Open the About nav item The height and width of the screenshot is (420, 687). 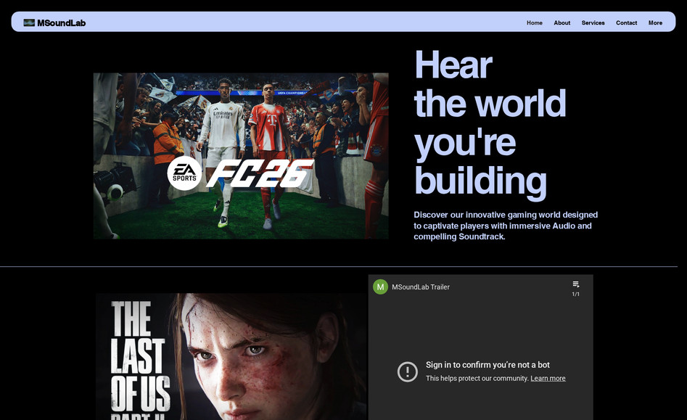(x=561, y=22)
